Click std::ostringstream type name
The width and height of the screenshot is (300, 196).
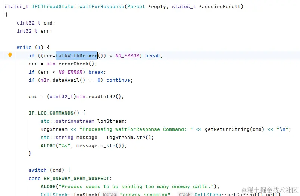pos(67,121)
